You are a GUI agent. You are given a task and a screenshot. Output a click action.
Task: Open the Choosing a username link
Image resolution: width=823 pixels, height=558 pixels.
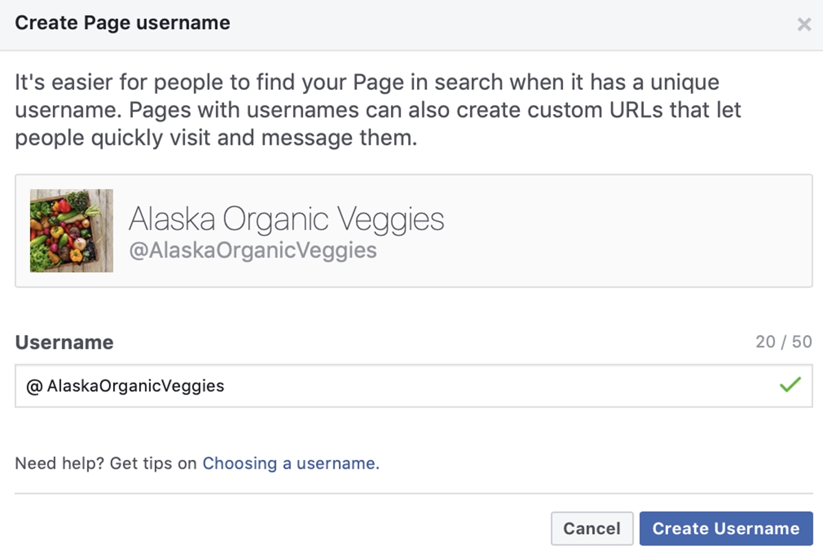[x=291, y=463]
